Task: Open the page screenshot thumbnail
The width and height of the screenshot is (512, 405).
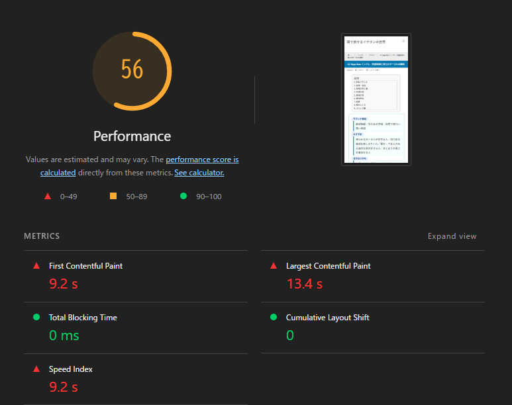Action: pyautogui.click(x=376, y=99)
